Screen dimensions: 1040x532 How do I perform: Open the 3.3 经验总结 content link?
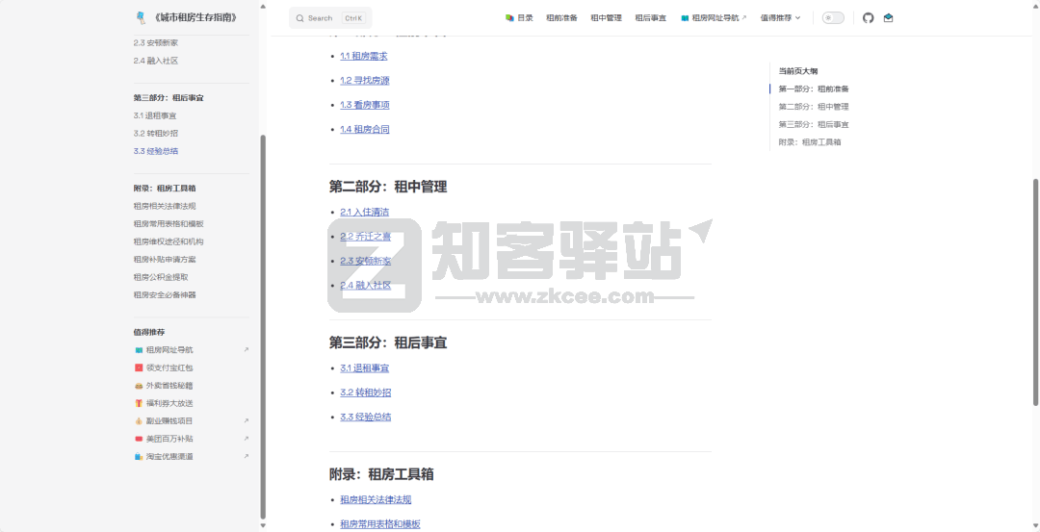(366, 418)
